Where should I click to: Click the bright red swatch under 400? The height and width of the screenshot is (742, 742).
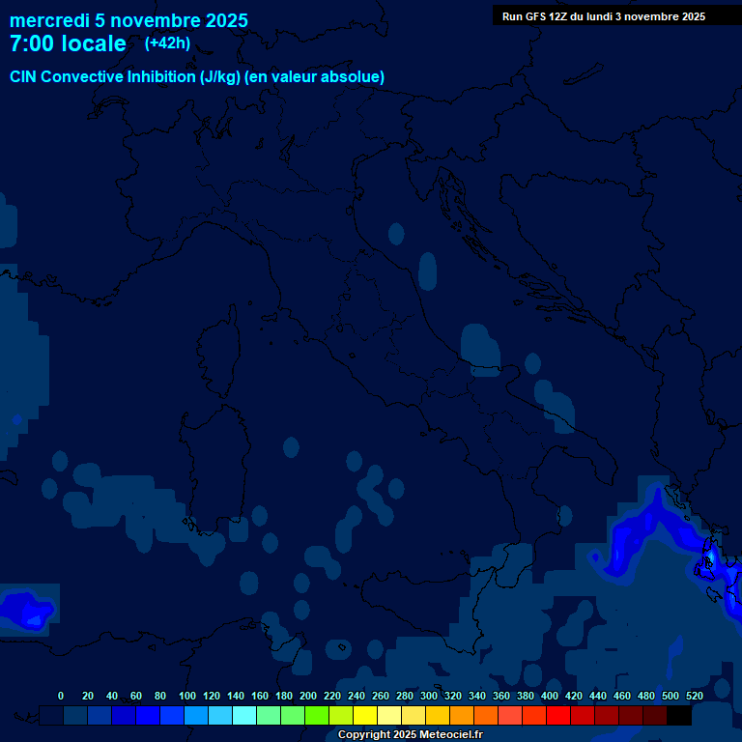[x=558, y=715]
